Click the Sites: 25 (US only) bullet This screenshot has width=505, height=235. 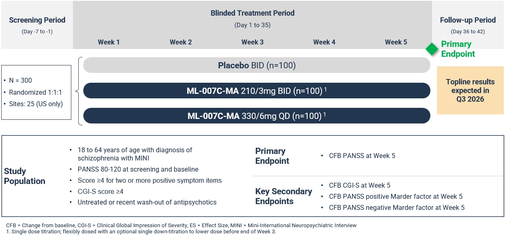35,104
